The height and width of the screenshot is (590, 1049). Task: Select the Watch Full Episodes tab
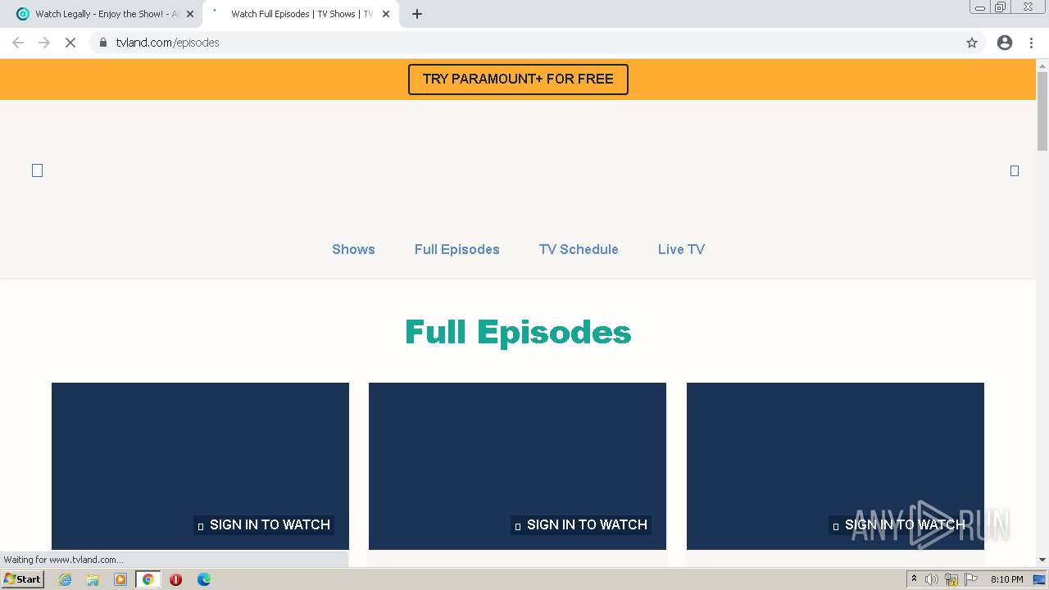(x=299, y=14)
